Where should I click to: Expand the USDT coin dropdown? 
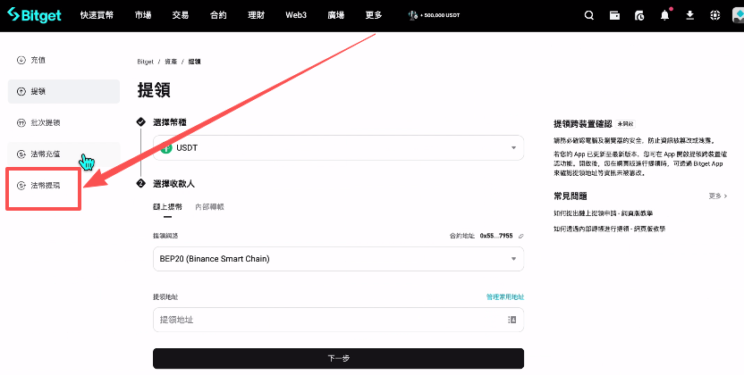point(513,147)
